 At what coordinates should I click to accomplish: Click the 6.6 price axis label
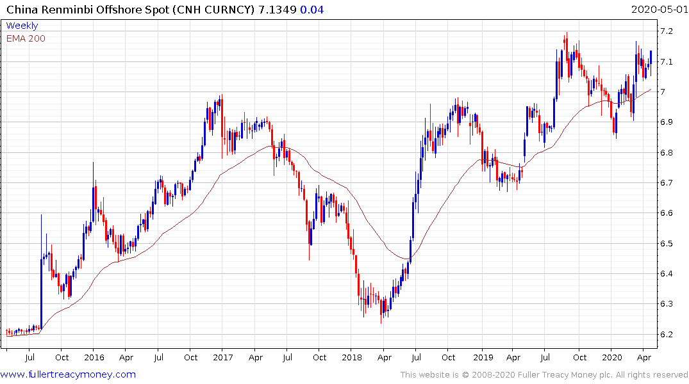point(666,213)
